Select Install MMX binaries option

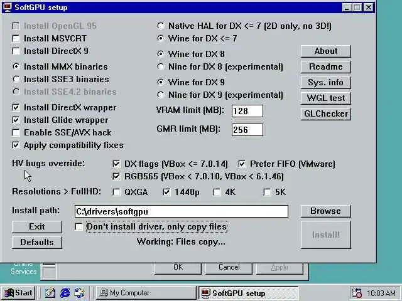pyautogui.click(x=16, y=67)
